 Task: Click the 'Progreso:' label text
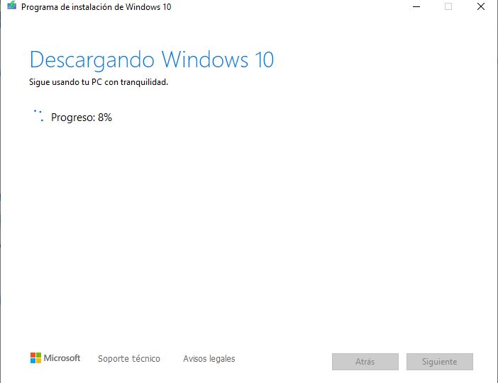(x=73, y=118)
